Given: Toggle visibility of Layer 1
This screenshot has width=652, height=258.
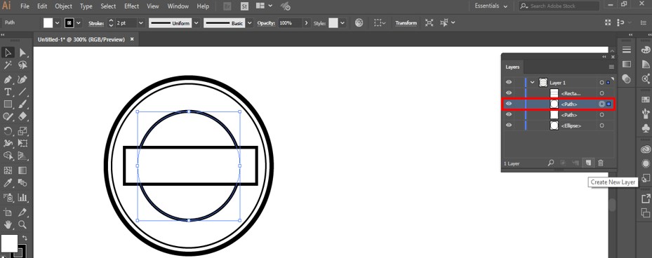Looking at the screenshot, I should pyautogui.click(x=509, y=82).
